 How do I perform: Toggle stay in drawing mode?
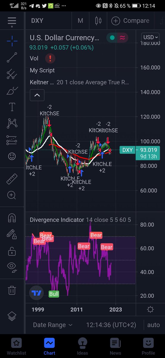click(12, 234)
